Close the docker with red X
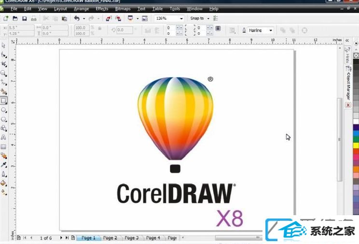Screen dimensions: 359x244 click(x=348, y=105)
